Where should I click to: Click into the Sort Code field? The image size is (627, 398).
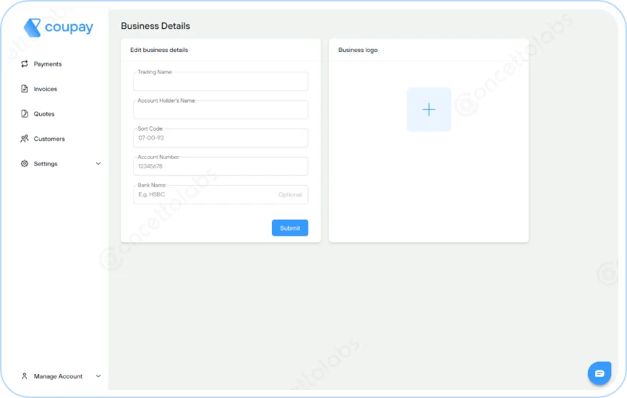point(221,138)
